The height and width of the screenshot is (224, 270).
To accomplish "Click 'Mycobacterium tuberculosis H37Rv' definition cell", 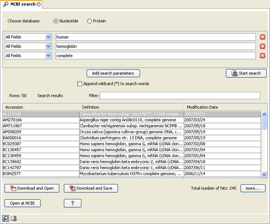I will pyautogui.click(x=131, y=174).
